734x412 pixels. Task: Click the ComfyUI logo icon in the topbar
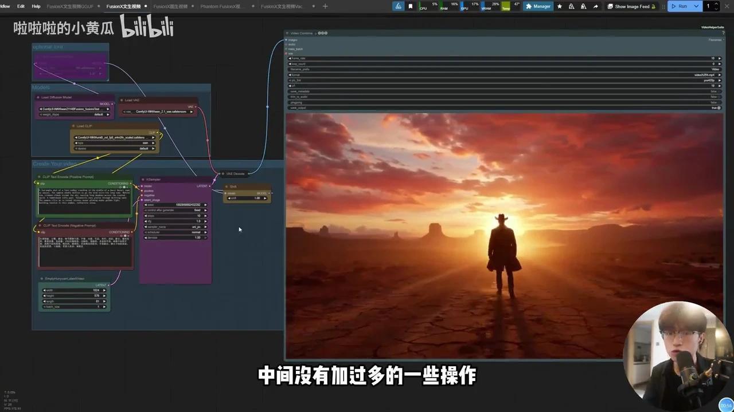click(398, 6)
